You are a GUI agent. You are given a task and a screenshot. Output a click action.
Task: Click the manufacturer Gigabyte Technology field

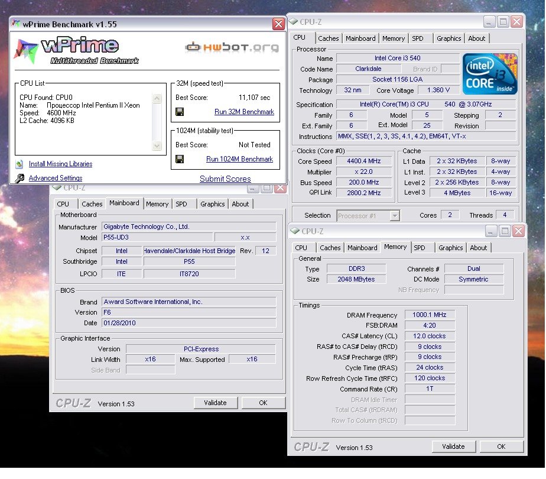pos(188,226)
